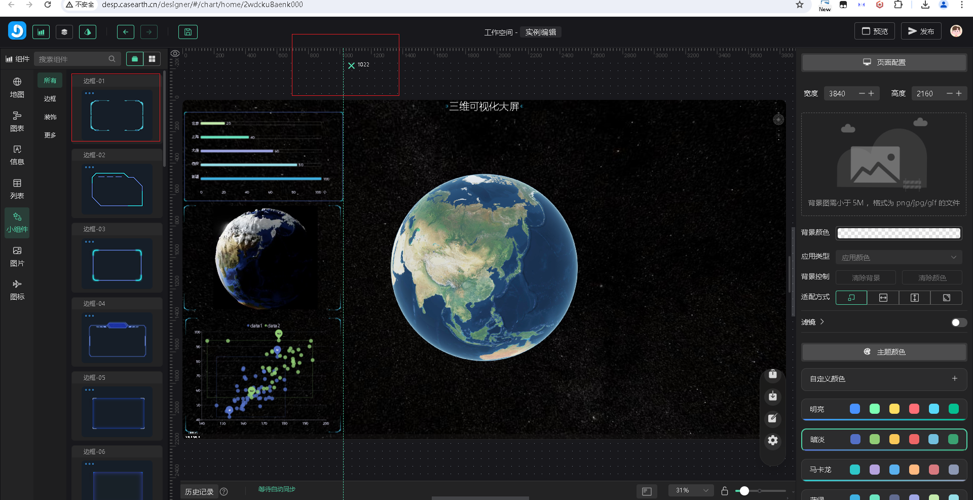Click the gear settings icon on canvas
This screenshot has height=500, width=973.
coord(772,440)
